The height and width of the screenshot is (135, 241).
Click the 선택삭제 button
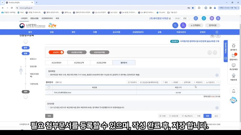click(186, 82)
